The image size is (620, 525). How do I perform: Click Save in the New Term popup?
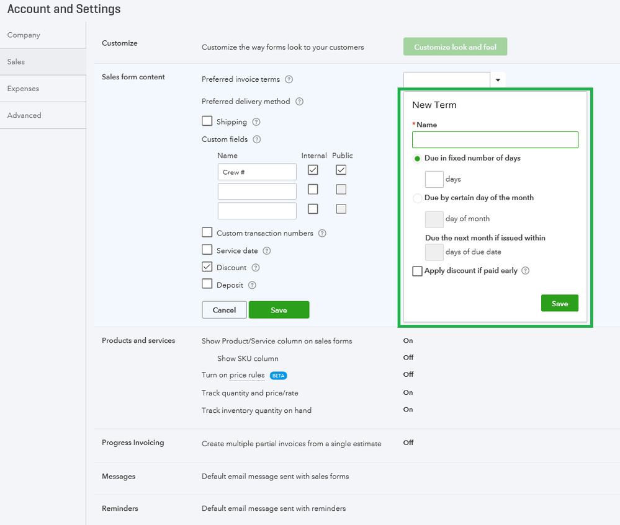(x=559, y=304)
